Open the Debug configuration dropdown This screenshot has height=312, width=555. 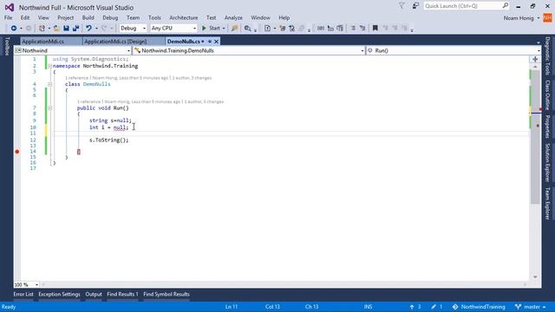133,29
